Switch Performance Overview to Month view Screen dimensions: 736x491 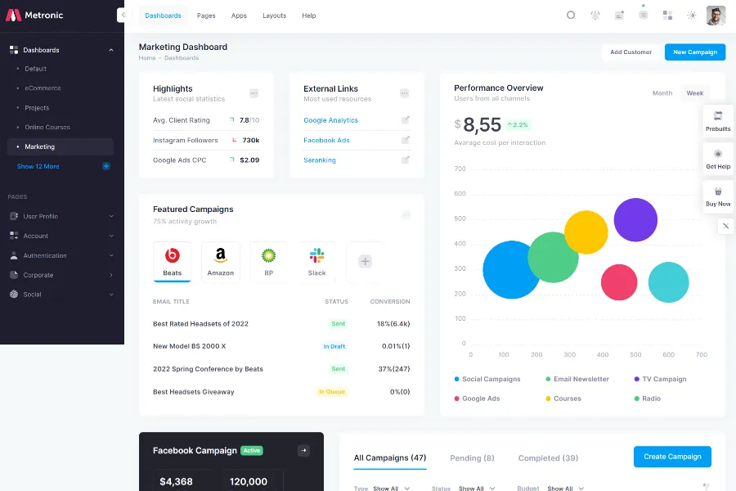pos(662,93)
